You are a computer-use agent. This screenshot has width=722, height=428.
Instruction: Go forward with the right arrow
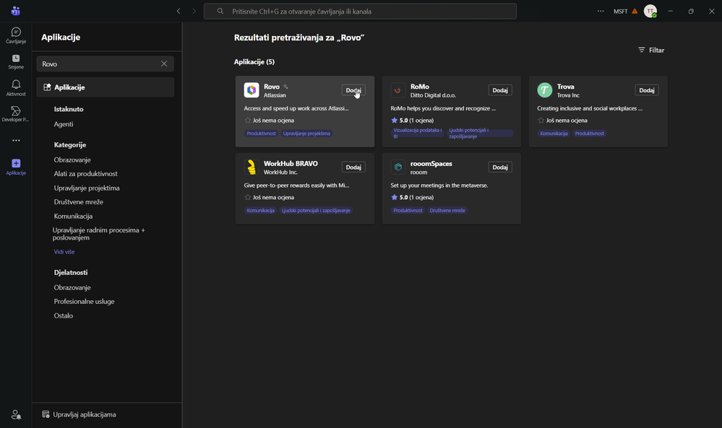coord(194,11)
